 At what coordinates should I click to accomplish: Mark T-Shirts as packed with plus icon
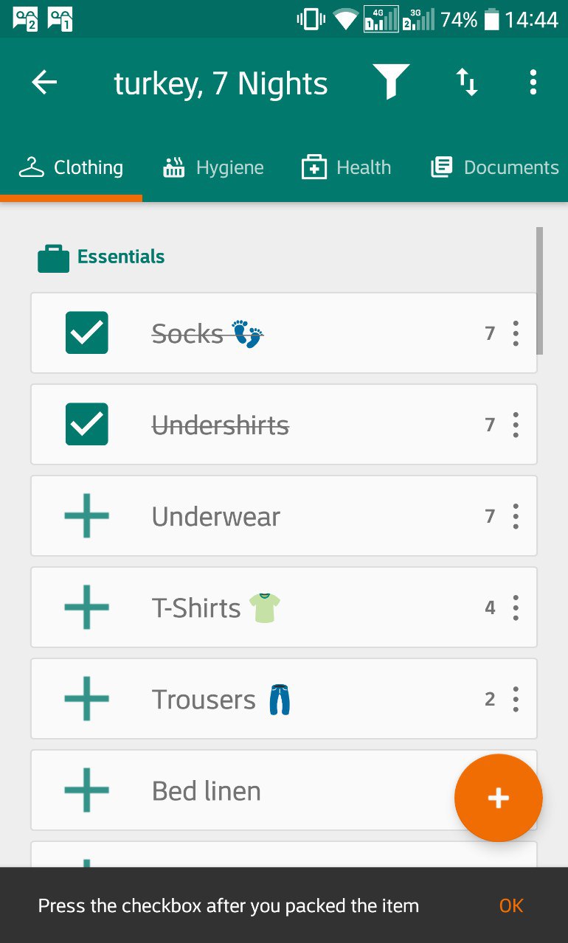(87, 608)
